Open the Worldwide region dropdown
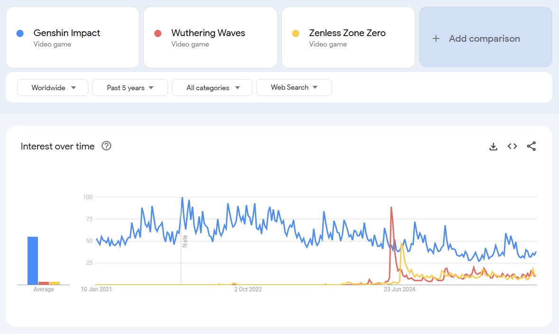This screenshot has height=334, width=559. coord(53,88)
